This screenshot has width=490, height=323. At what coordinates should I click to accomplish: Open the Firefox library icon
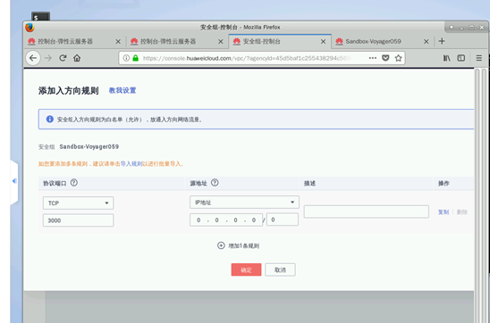tap(446, 58)
